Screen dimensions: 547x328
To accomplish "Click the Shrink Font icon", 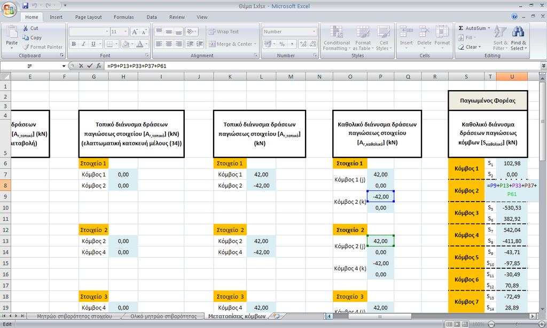I will [x=144, y=31].
